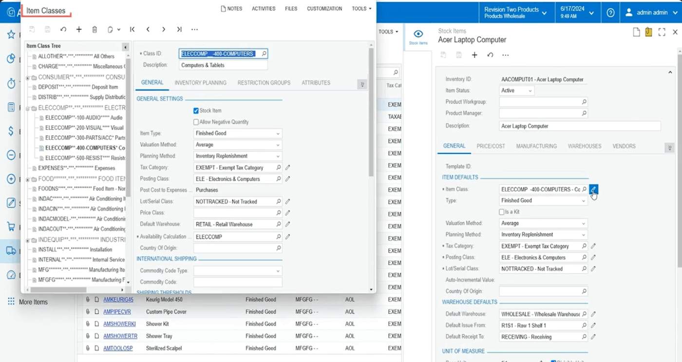Go to the next record in Item Classes
682x362 pixels.
[x=164, y=30]
